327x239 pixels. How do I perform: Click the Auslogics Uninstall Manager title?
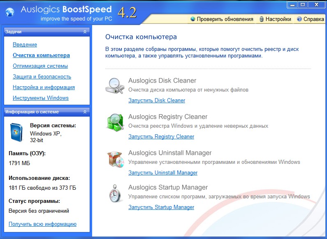coord(170,153)
